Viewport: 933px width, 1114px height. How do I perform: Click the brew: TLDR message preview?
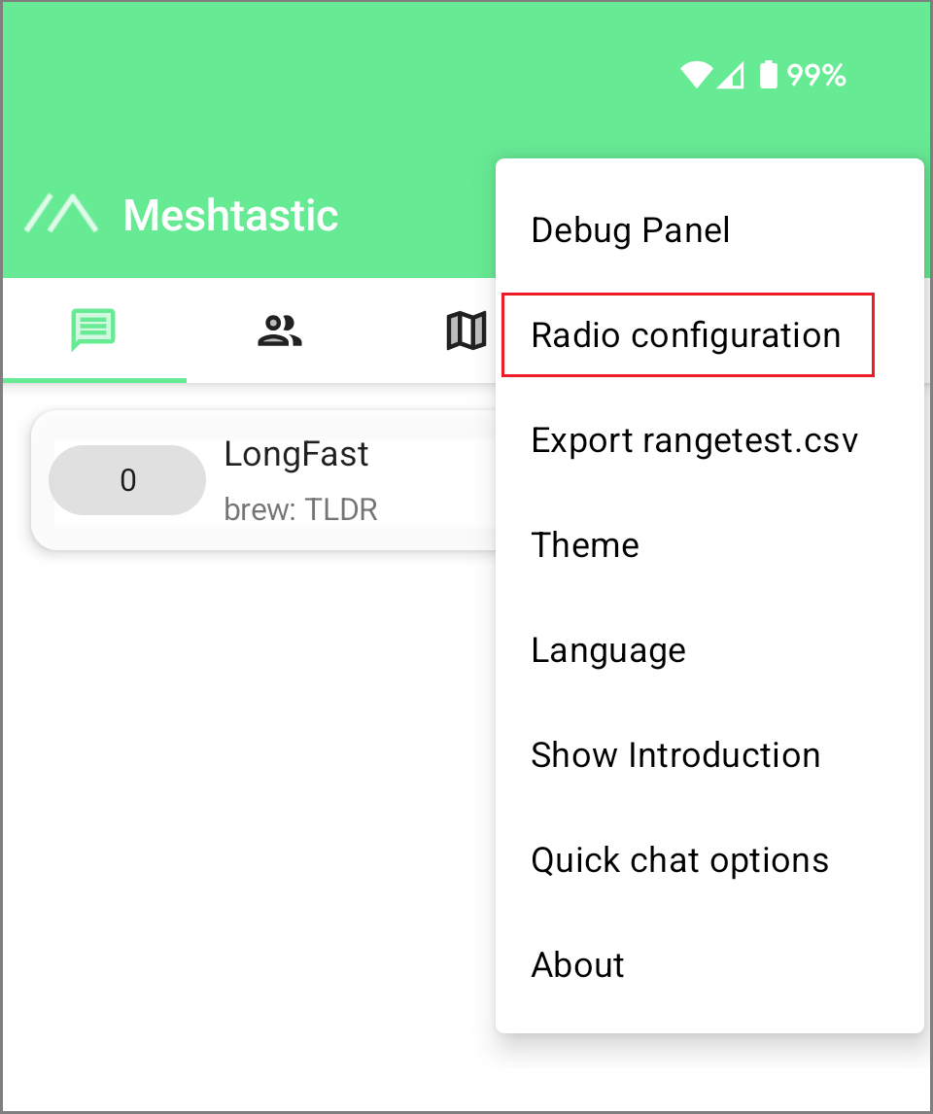[300, 508]
